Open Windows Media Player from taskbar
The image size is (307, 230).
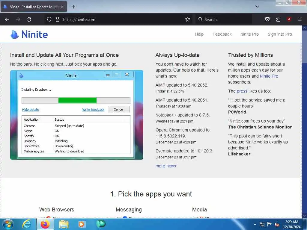click(x=82, y=224)
